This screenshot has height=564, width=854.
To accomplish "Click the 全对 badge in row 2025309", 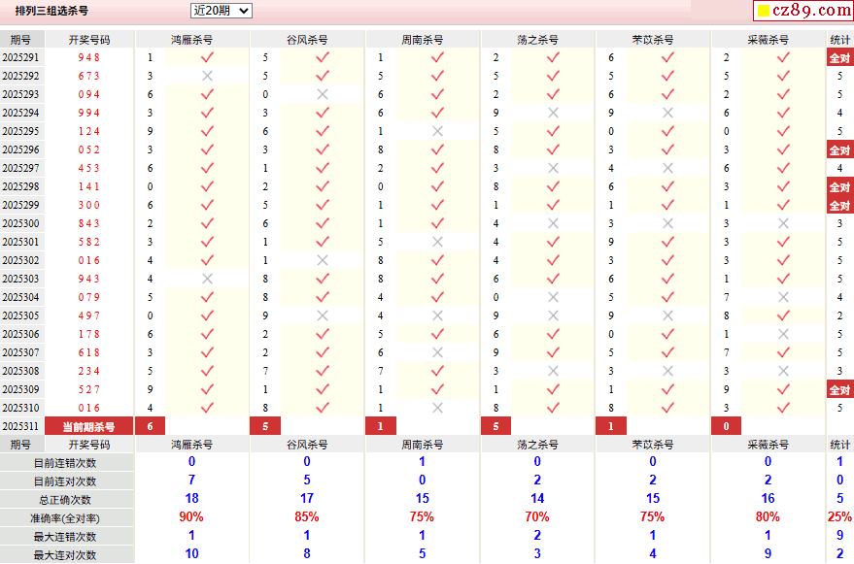I will tap(839, 389).
